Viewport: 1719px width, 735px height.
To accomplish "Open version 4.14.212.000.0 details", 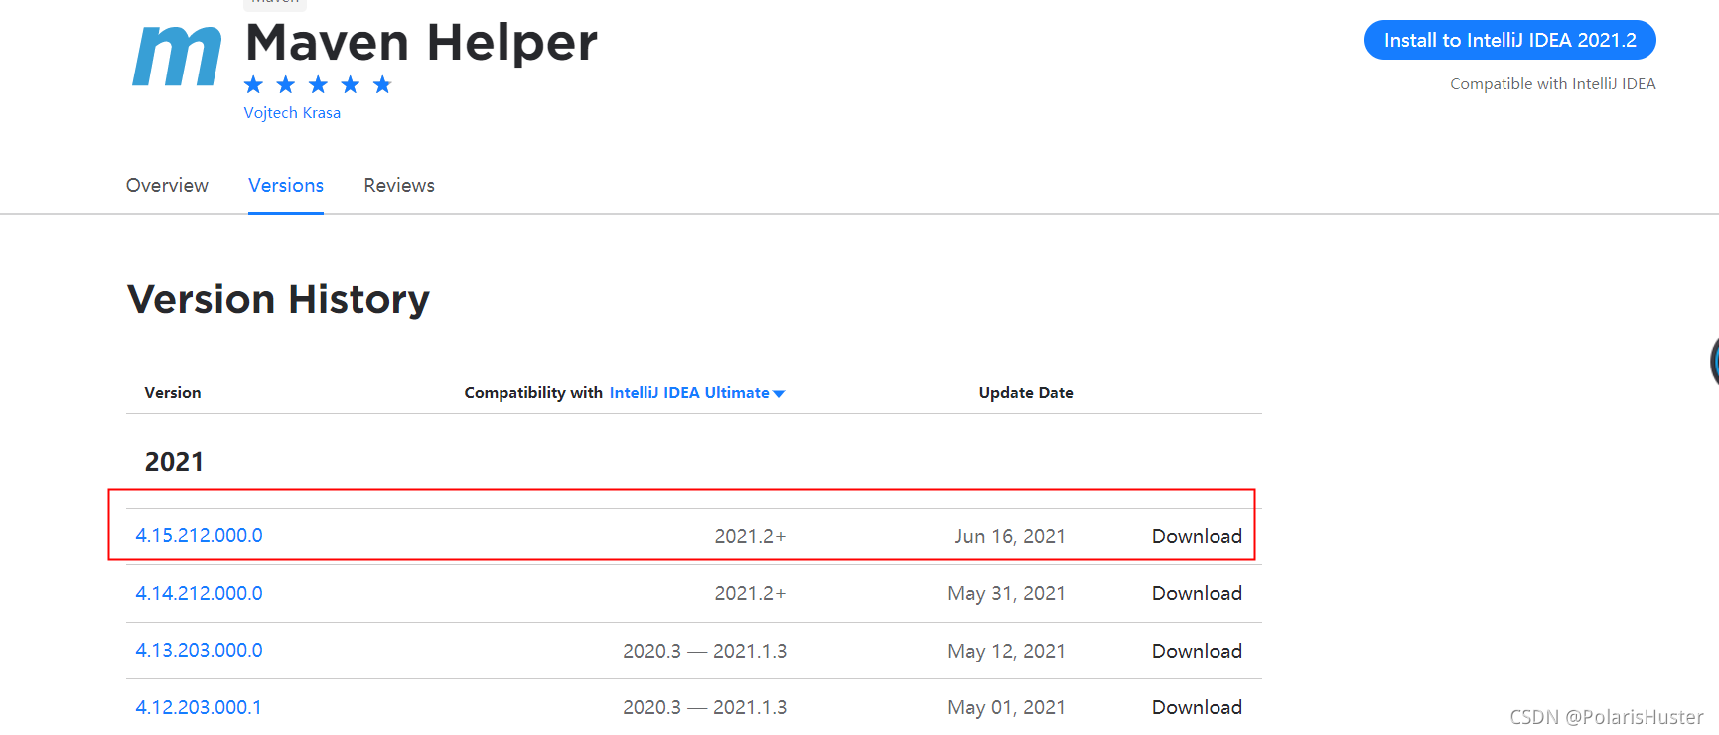I will coord(199,593).
